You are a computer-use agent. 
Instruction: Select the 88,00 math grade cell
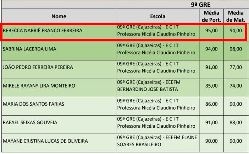236,123
